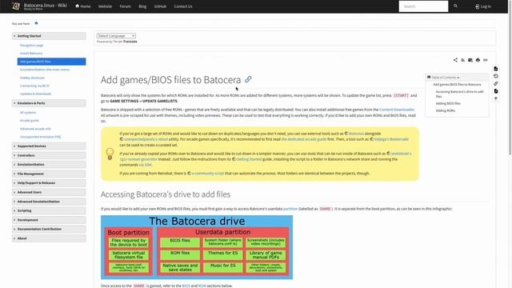This screenshot has height=288, width=512.
Task: Expand the Advanced EmulationStation section
Action: point(49,202)
